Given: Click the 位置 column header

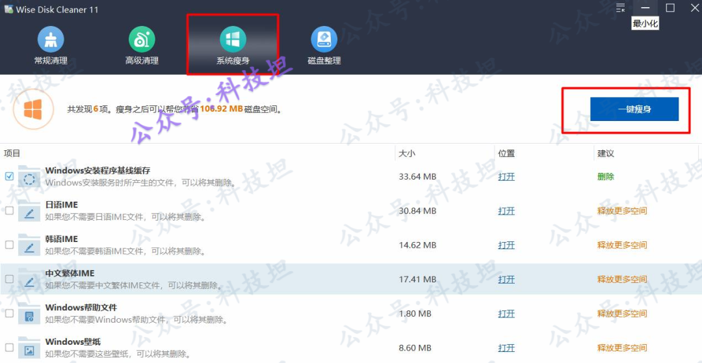Looking at the screenshot, I should pyautogui.click(x=506, y=154).
